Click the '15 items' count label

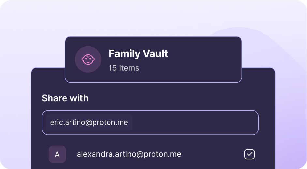point(124,68)
